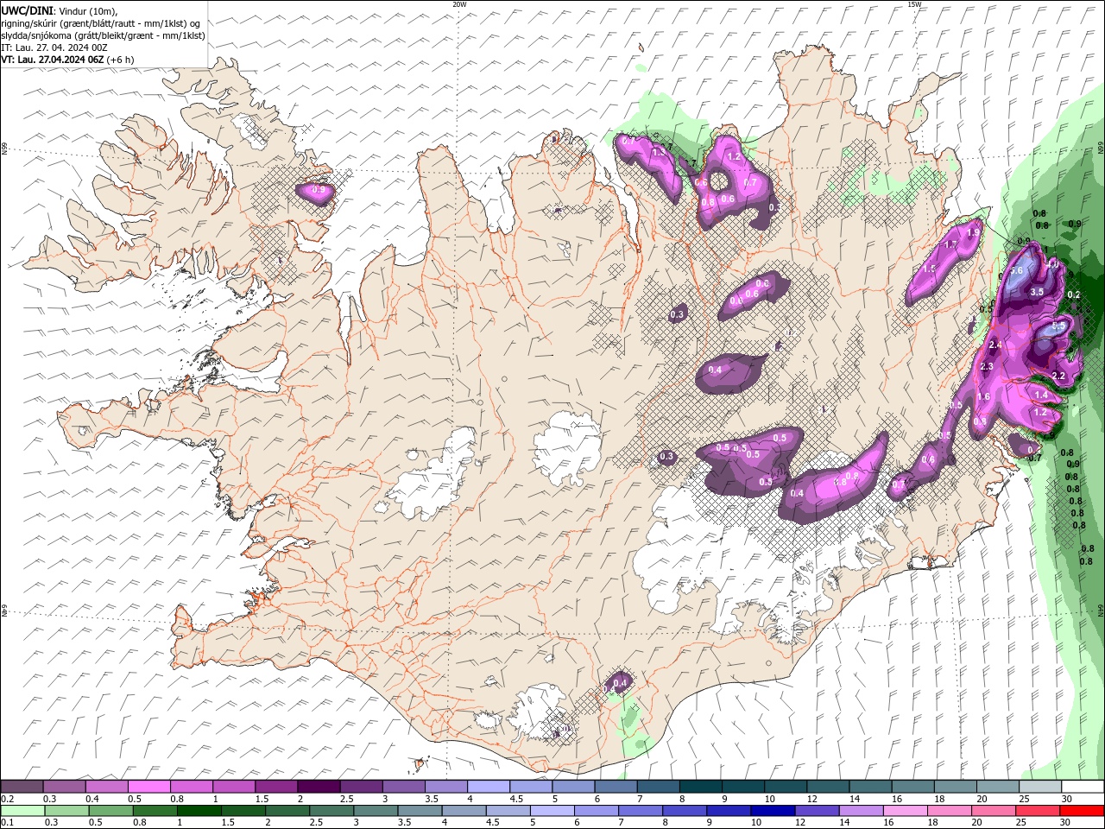Viewport: 1105px width, 829px height.
Task: Click the pale green 0.1 rain legend swatch
Action: click(x=22, y=811)
